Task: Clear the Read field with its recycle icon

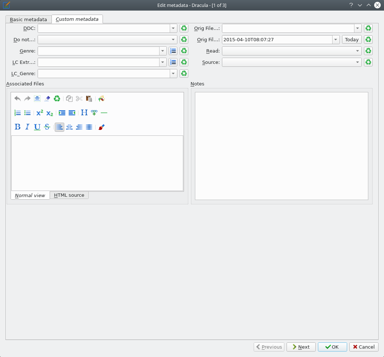Action: [x=368, y=51]
